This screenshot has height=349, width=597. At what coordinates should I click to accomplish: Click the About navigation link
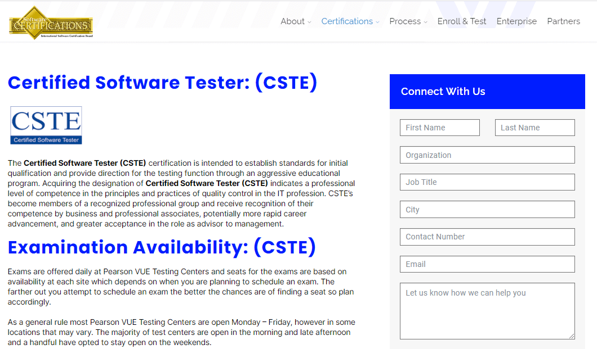(292, 21)
